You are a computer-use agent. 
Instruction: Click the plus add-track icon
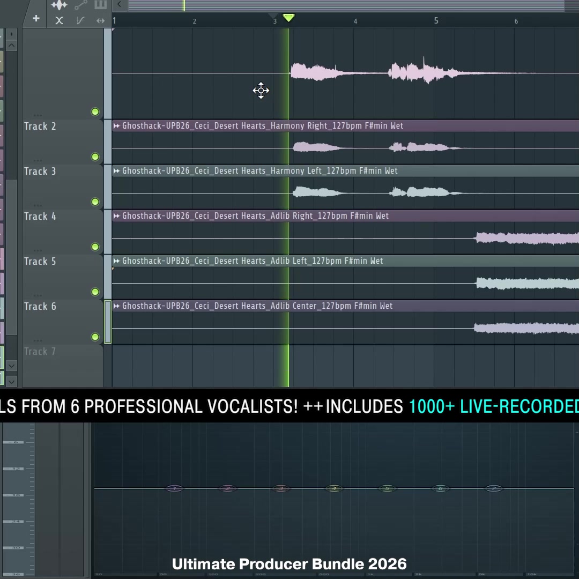[x=36, y=18]
